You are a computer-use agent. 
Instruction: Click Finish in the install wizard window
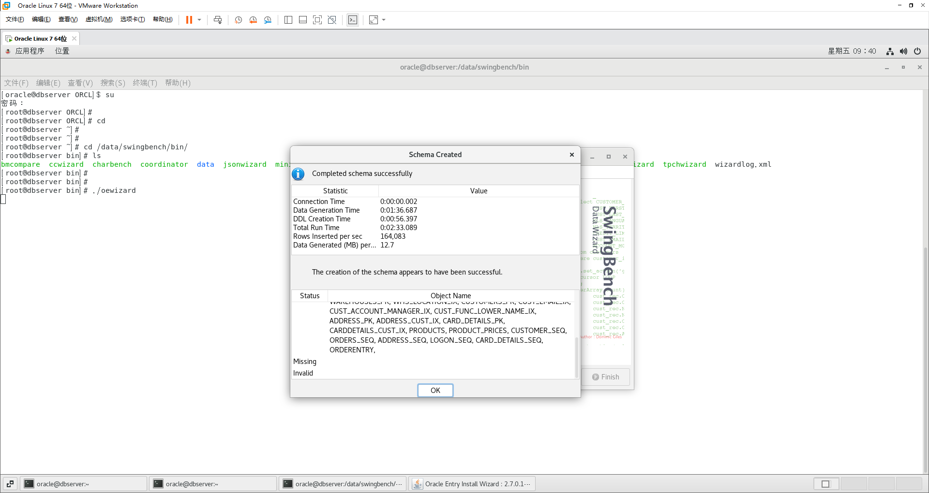pos(606,377)
